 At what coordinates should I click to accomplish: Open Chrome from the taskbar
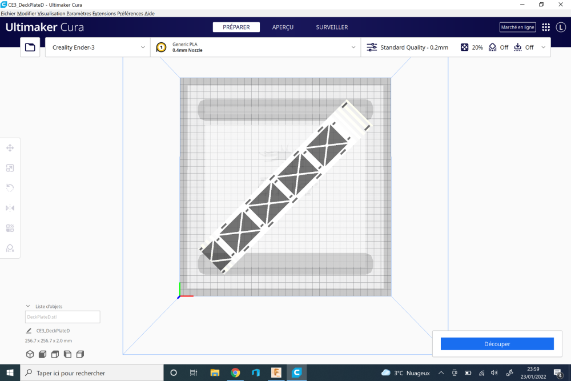tap(235, 372)
